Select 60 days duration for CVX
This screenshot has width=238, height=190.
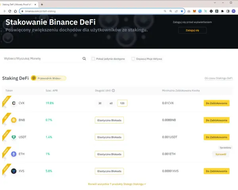[x=111, y=103]
